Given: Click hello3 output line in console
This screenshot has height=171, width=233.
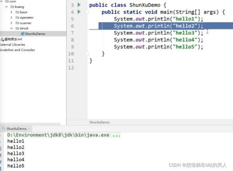Looking at the screenshot, I should [x=16, y=153].
